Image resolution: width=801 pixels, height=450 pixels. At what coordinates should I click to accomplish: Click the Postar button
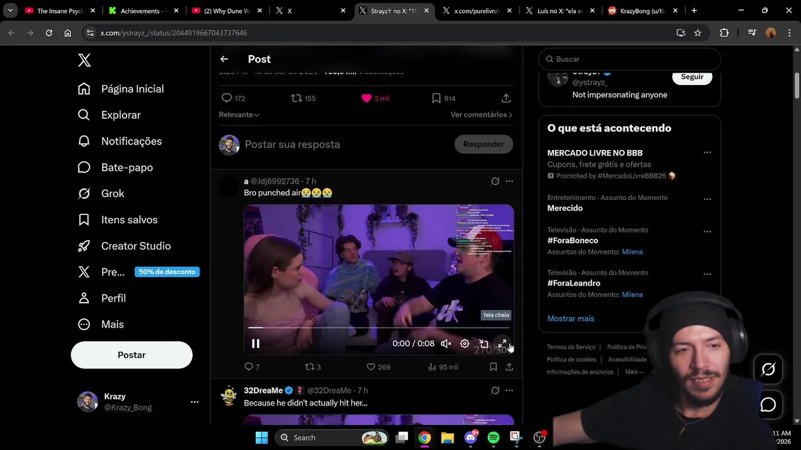[131, 355]
